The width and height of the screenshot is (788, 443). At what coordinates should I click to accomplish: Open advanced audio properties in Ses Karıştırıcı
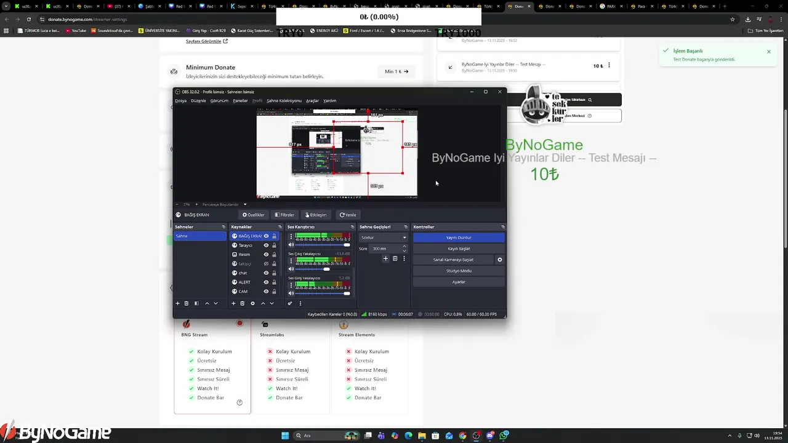(x=290, y=303)
